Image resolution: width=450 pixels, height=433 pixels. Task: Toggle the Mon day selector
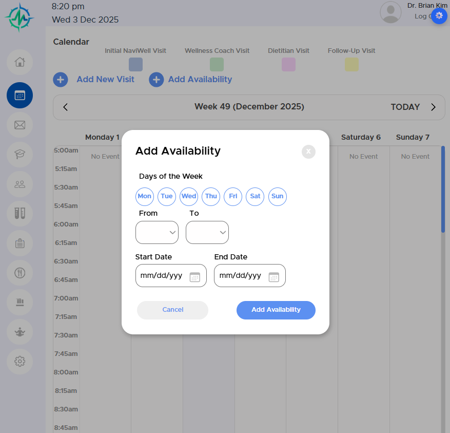(145, 196)
